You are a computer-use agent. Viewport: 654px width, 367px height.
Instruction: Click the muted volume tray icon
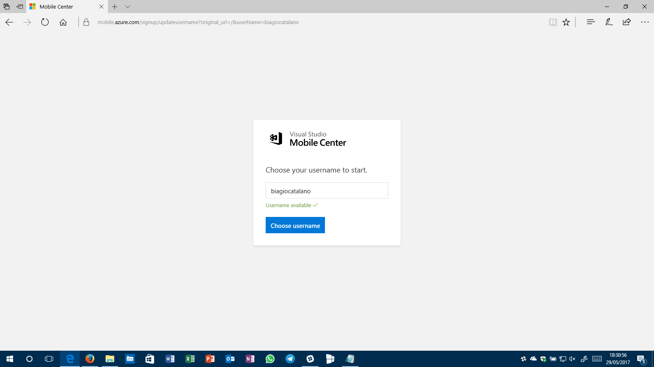tap(572, 359)
